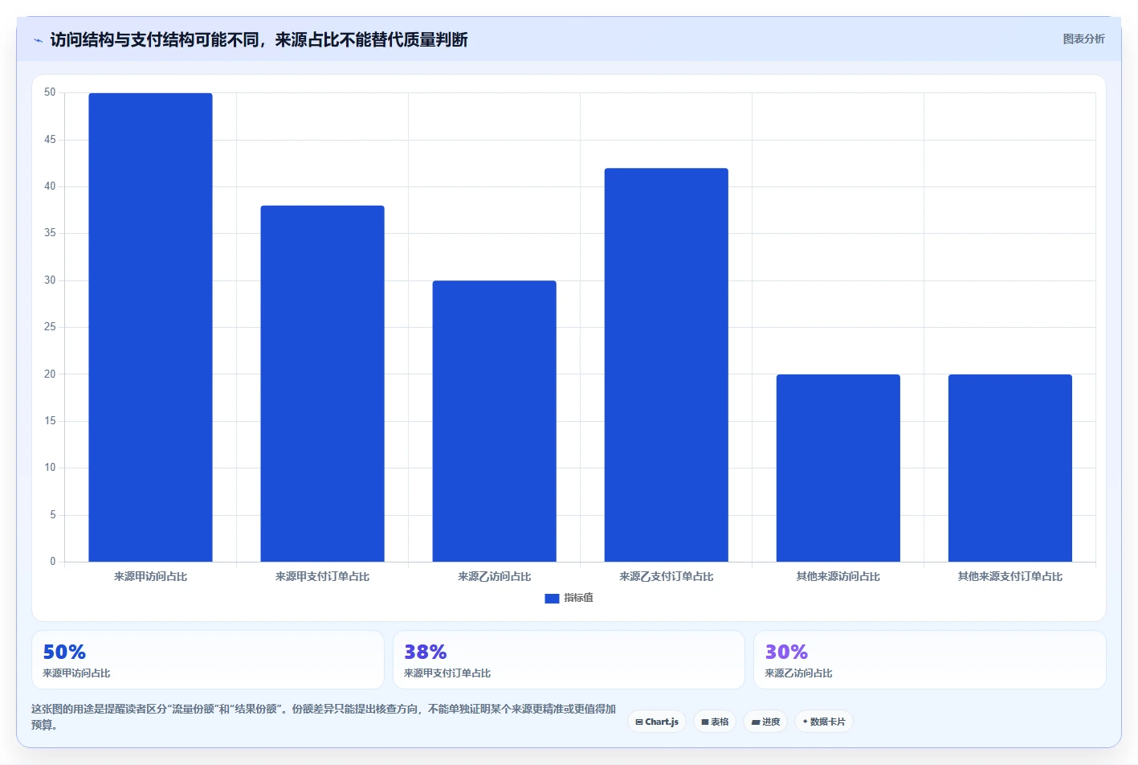Screen dimensions: 1138x765
Task: Select the 来源甲支付订单占比 bar
Action: point(322,383)
